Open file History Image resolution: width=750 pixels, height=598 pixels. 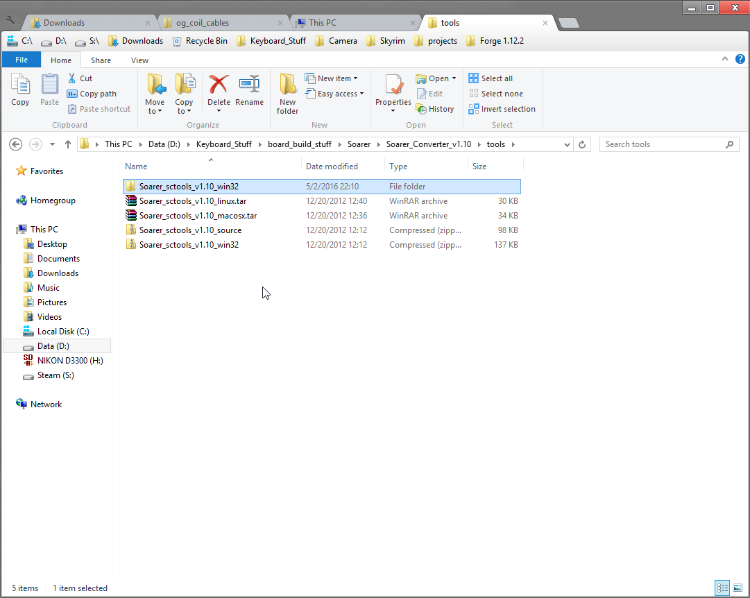(x=435, y=109)
